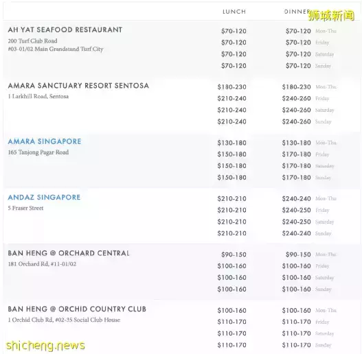Click the yellow Chinese watermark logo
This screenshot has height=354, width=362.
pyautogui.click(x=332, y=16)
